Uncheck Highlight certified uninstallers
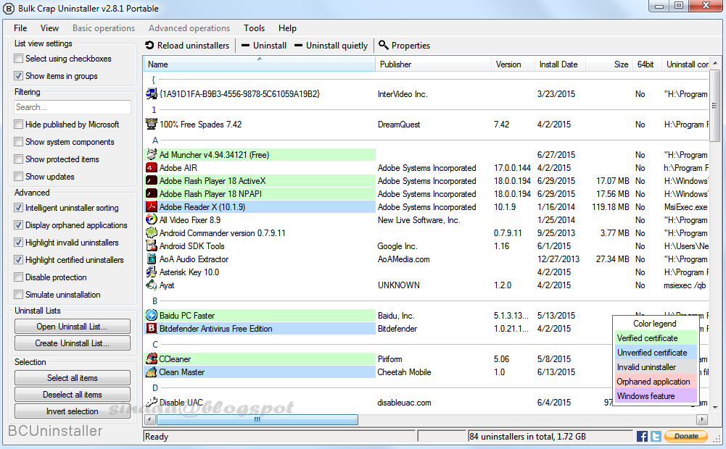This screenshot has width=726, height=449. click(x=19, y=260)
